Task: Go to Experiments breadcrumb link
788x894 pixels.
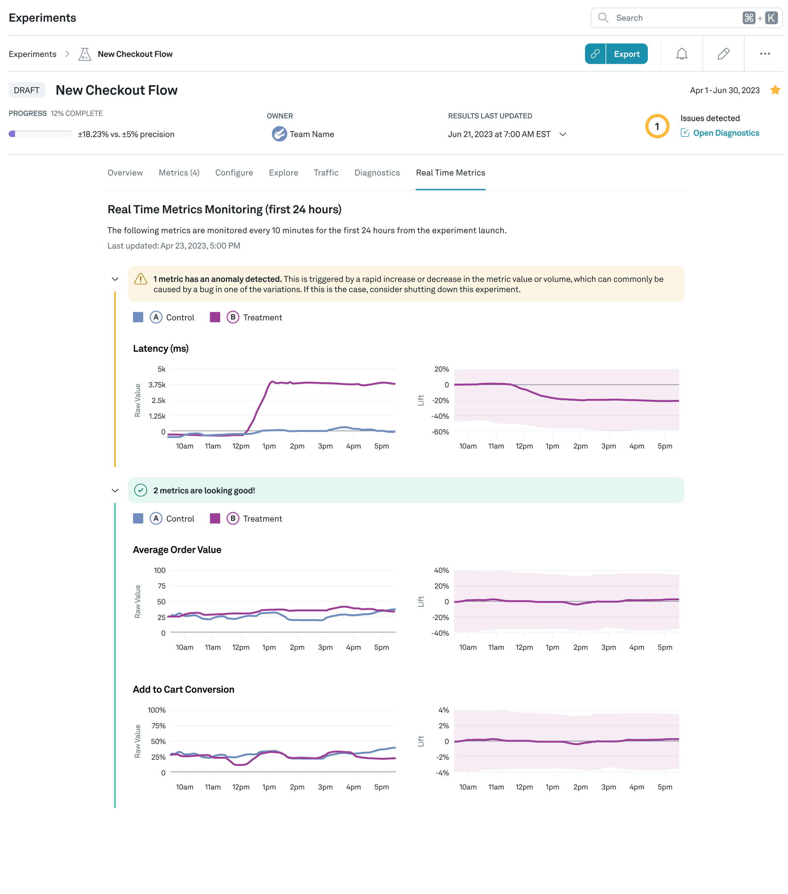Action: point(32,54)
